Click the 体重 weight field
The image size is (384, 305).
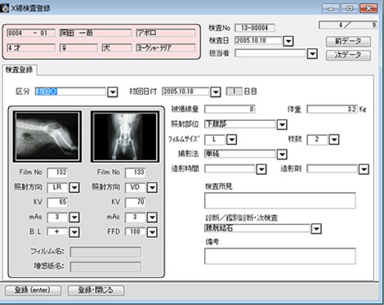[x=332, y=110]
